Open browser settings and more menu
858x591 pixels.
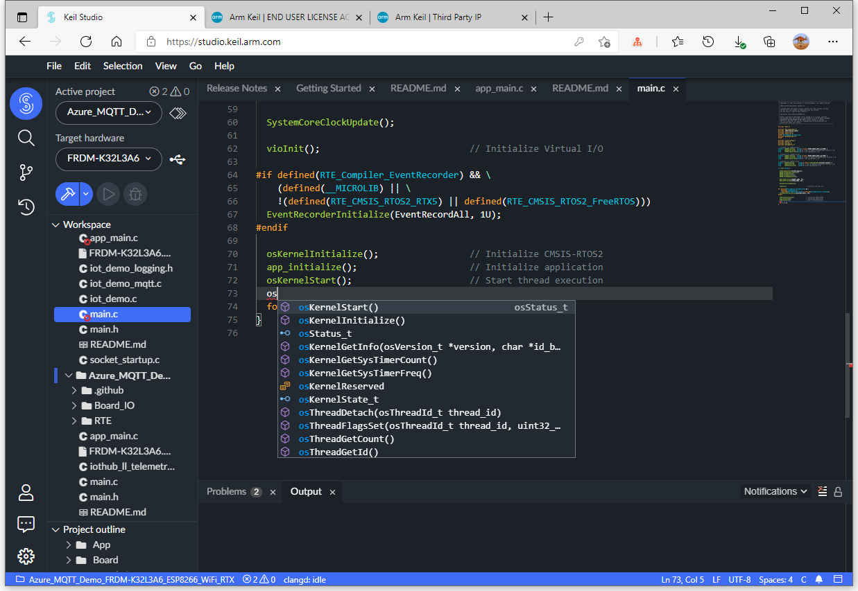tap(833, 42)
